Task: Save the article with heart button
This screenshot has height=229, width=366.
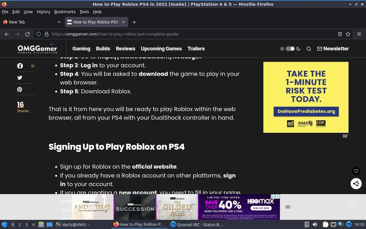Action: [356, 171]
